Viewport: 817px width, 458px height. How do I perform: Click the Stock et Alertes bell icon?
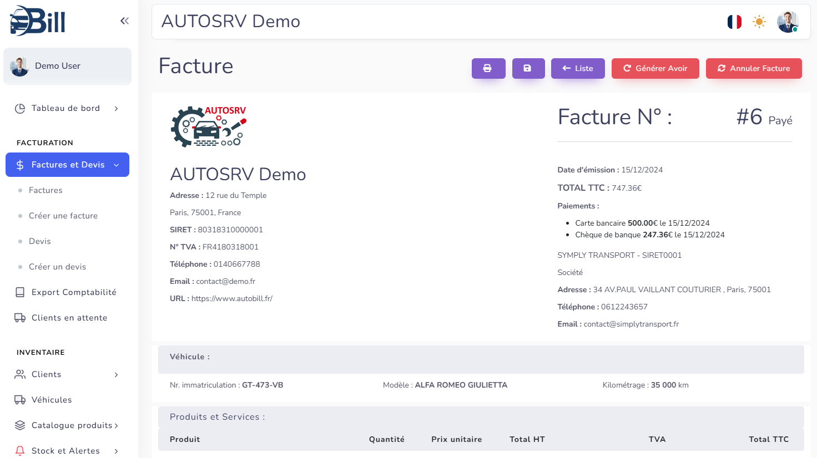coord(20,451)
